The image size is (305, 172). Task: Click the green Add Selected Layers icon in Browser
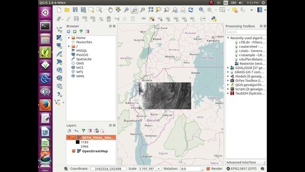point(75,32)
